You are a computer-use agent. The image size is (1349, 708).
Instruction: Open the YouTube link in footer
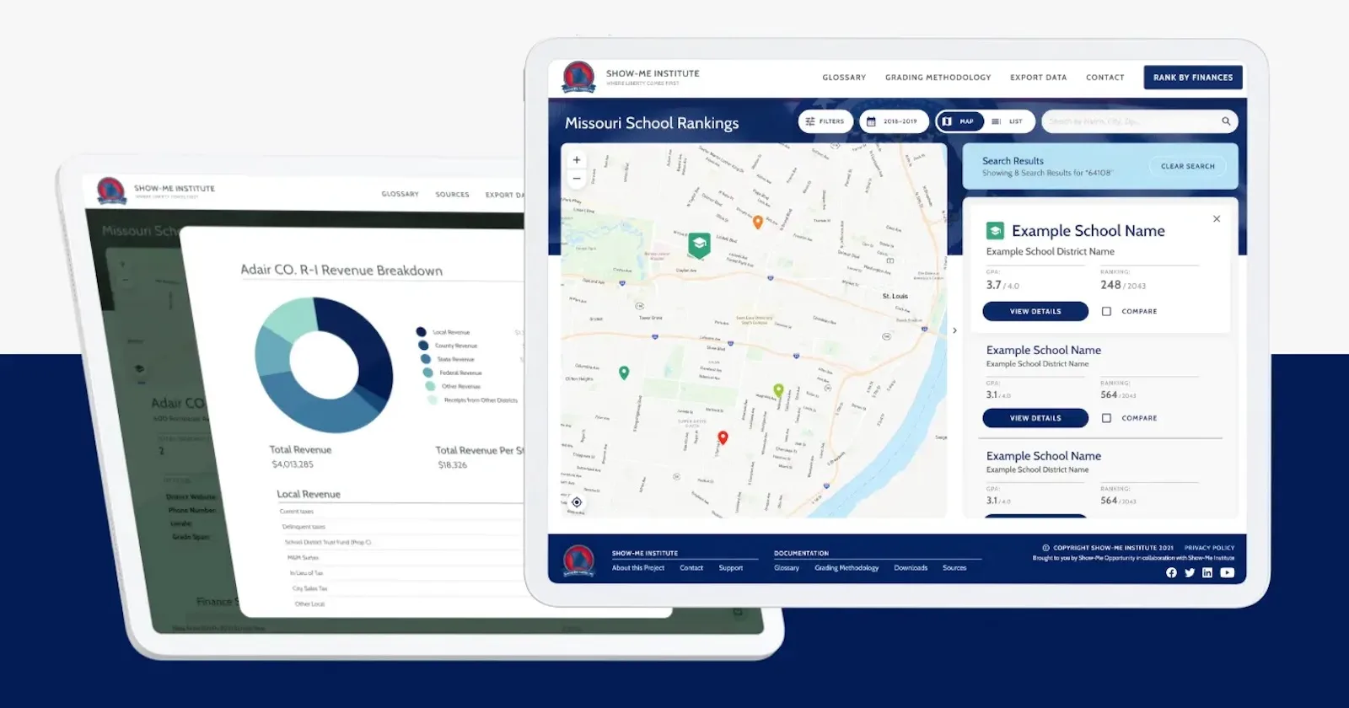coord(1227,573)
